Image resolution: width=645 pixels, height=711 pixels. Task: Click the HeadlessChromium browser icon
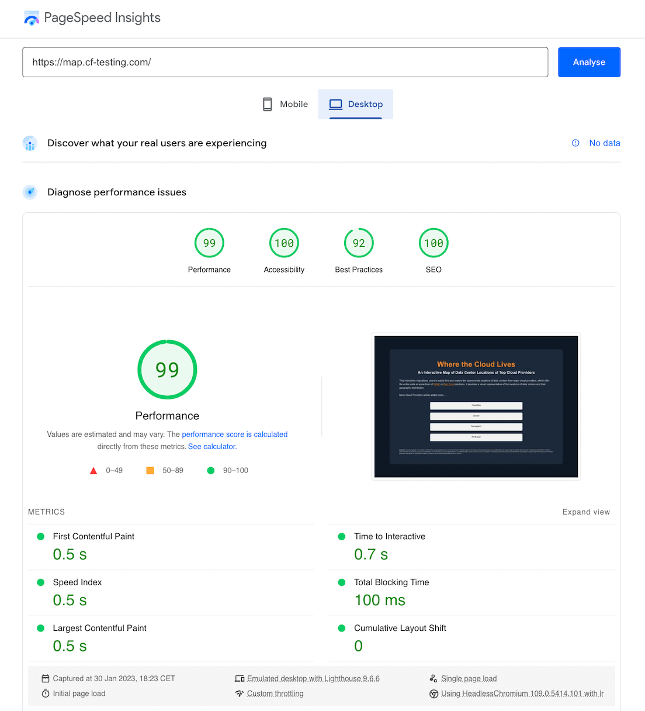click(x=434, y=694)
